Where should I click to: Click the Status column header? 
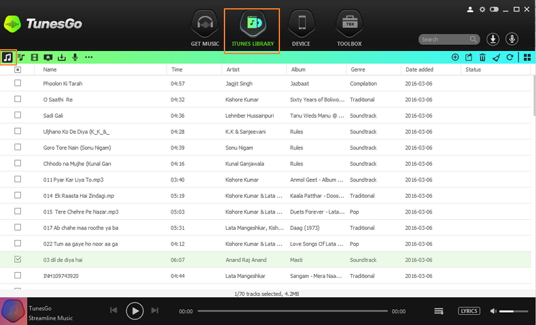point(473,70)
